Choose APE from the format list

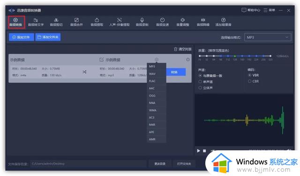156,132
